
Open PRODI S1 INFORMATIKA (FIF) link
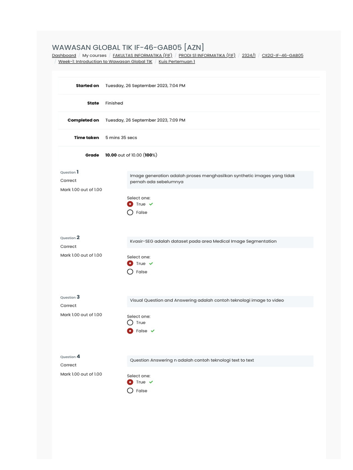pos(207,56)
